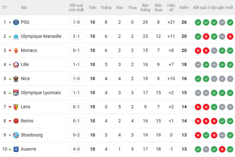Click Lille's first grey draw indicator
The image size is (235, 157).
pos(198,65)
